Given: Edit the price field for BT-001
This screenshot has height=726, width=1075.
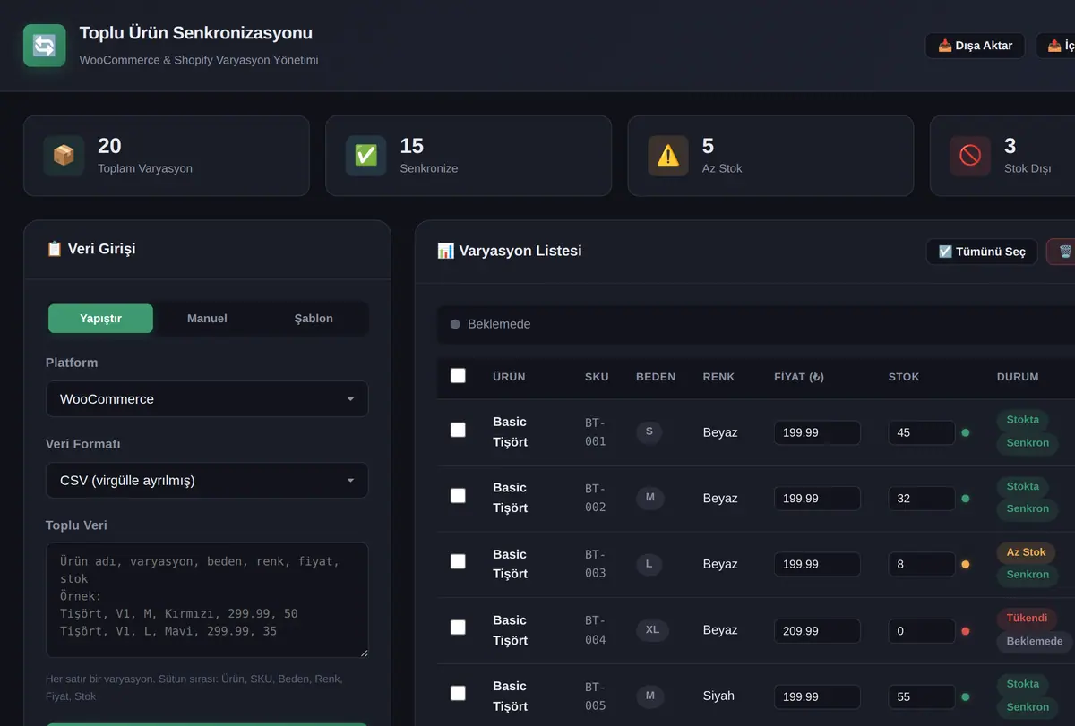Looking at the screenshot, I should point(817,432).
